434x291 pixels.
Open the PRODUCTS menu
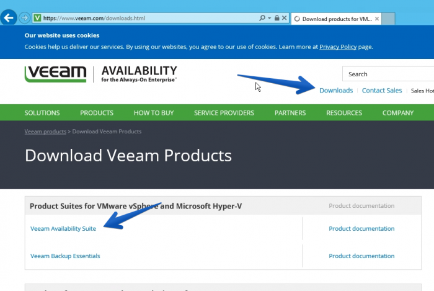[x=97, y=113]
